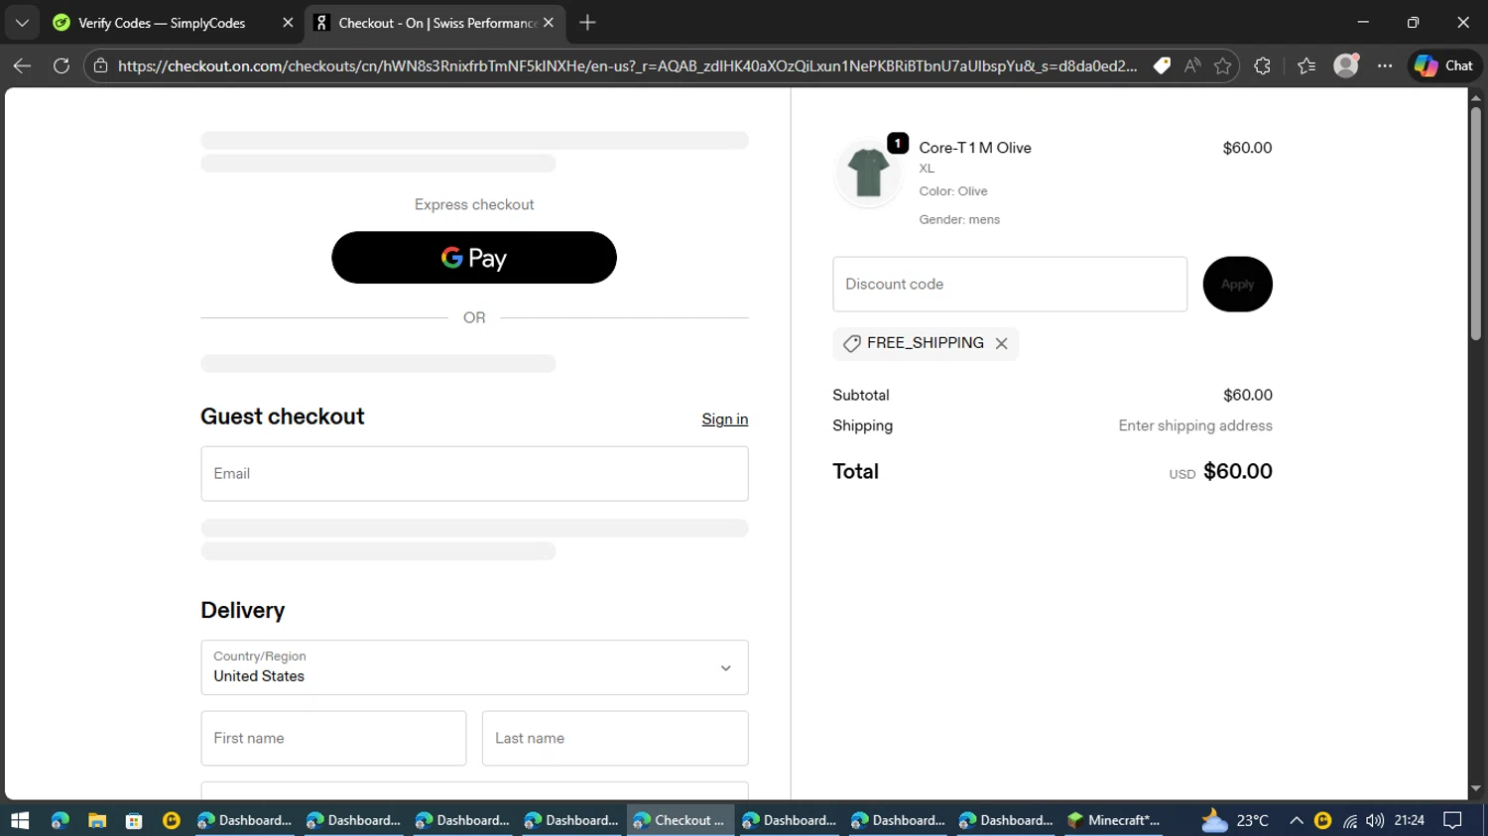The height and width of the screenshot is (836, 1488).
Task: Click the Enter shipping address text
Action: [x=1195, y=425]
